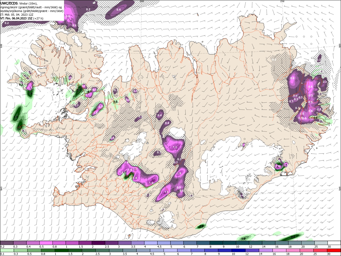Click the '2.4' precipitation value near southeast coast

point(278,166)
